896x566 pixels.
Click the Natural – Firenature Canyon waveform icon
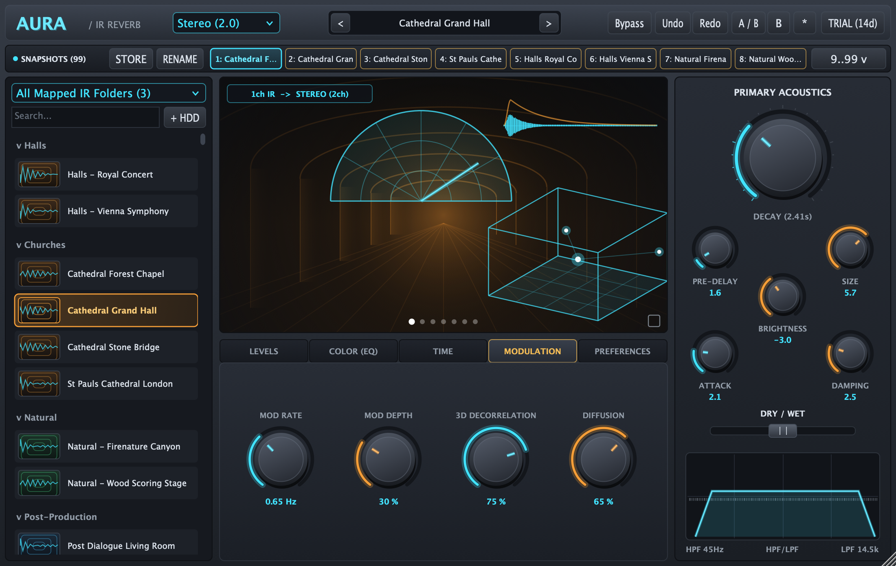pos(39,447)
